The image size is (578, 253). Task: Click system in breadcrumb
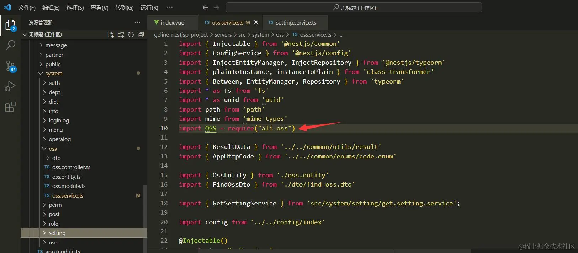(x=260, y=34)
